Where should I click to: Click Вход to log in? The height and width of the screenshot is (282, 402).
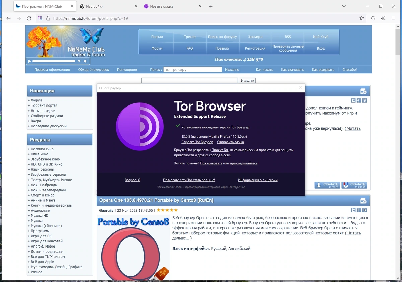pos(321,48)
